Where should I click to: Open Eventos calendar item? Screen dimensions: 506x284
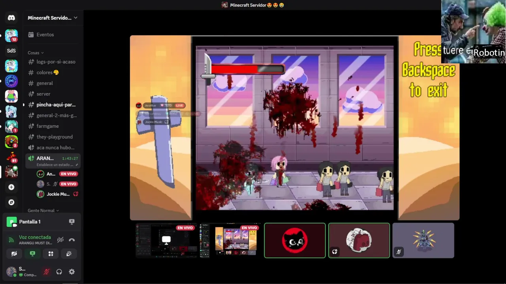(x=53, y=35)
